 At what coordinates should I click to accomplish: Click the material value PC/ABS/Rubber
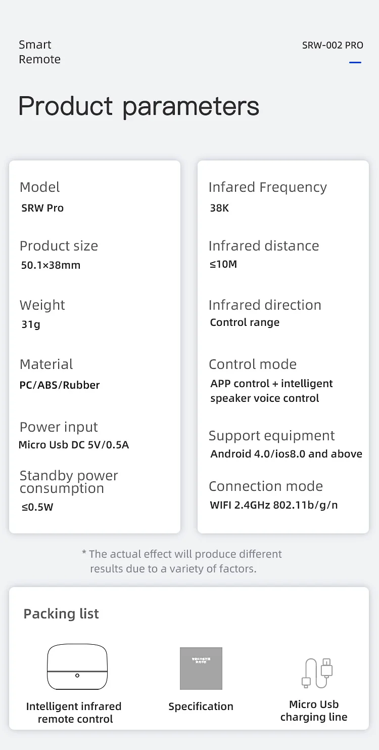click(60, 385)
